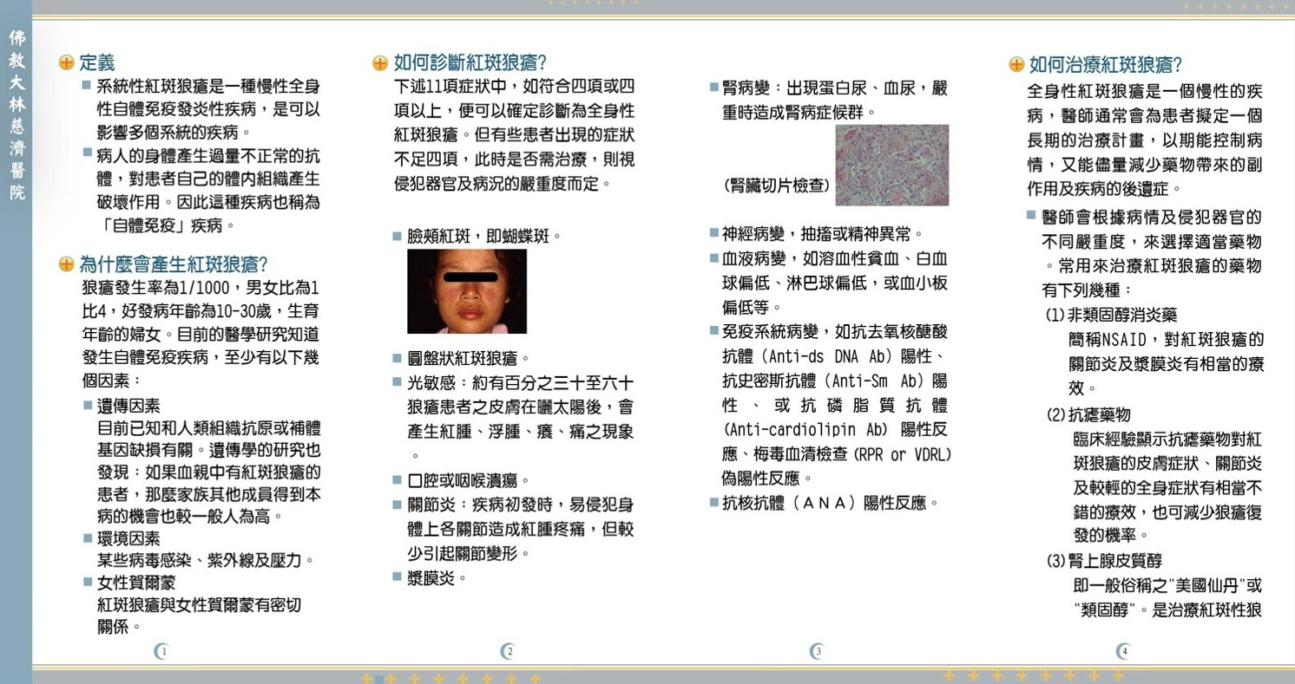Select the page number 1 circle icon

[161, 650]
